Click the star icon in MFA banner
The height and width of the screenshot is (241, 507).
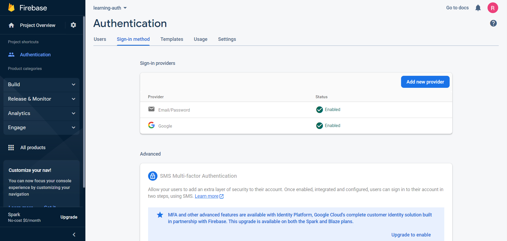(160, 215)
